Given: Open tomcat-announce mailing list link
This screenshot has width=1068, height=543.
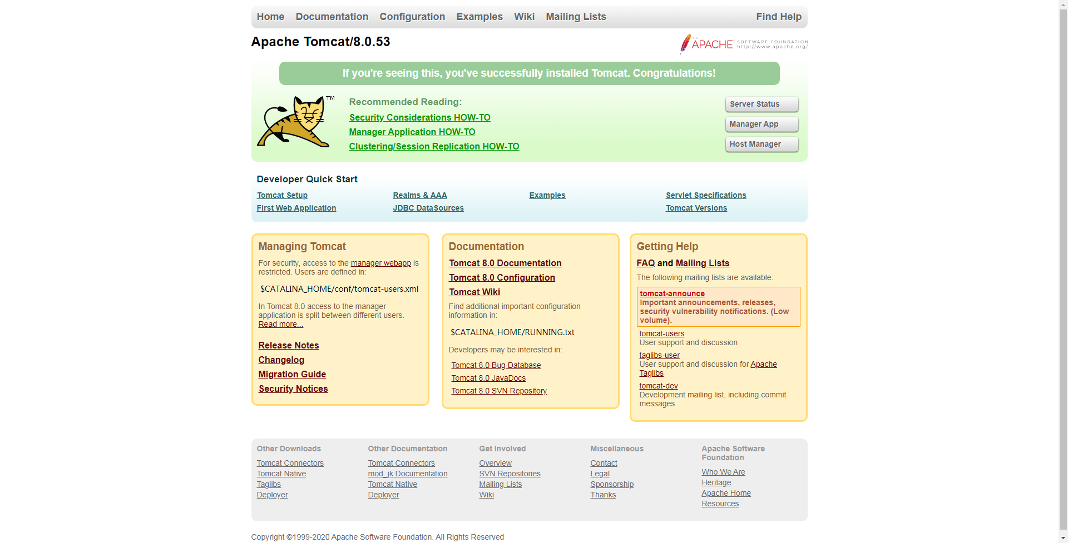Looking at the screenshot, I should tap(672, 293).
